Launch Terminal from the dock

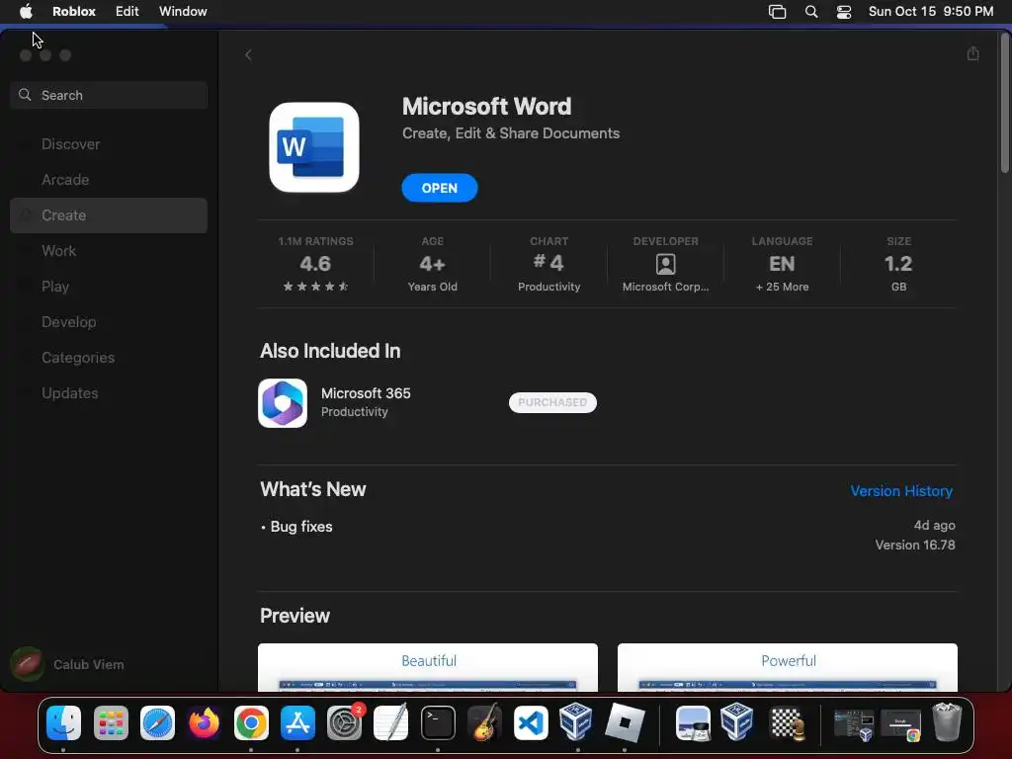(438, 722)
